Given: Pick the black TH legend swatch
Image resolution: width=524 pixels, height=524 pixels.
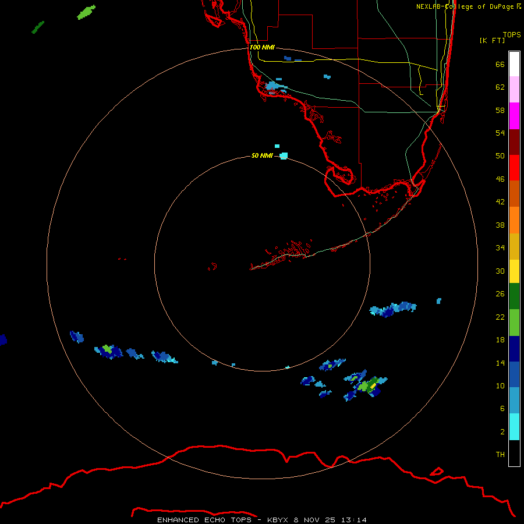Looking at the screenshot, I should 514,453.
